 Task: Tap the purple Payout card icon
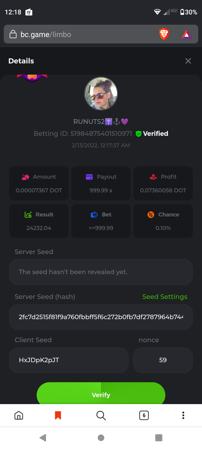[x=89, y=177]
